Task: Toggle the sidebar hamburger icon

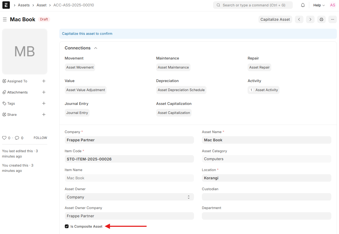Action: click(x=5, y=20)
